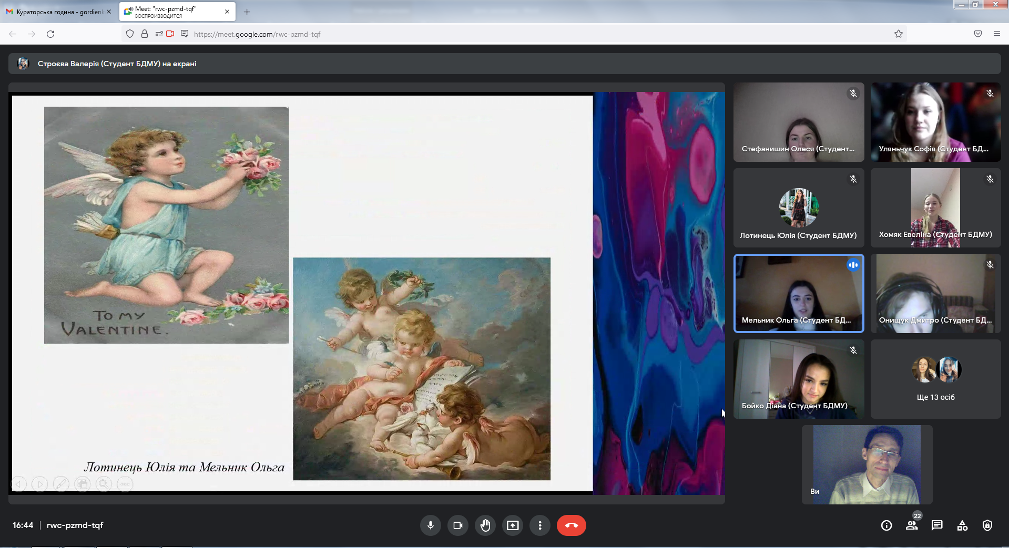Open site permissions icon in address bar

click(x=159, y=34)
